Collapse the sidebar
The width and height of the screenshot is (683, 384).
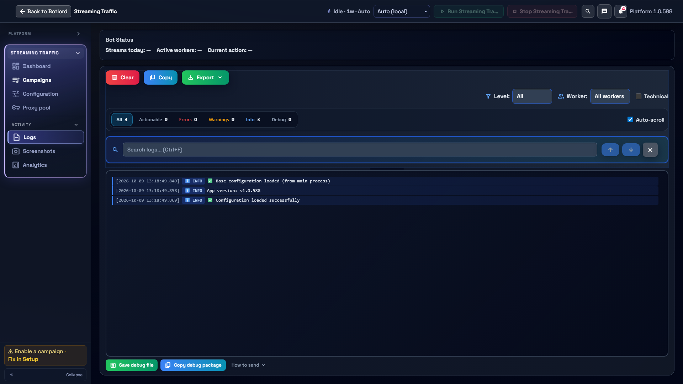(x=46, y=375)
